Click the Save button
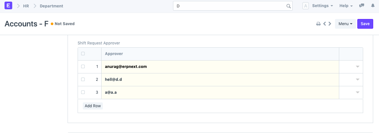379x133 pixels. (365, 24)
